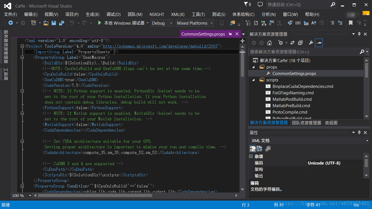Screen dimensions: 372x209
Task: Click the Quick Launch search field
Action: 301,4
